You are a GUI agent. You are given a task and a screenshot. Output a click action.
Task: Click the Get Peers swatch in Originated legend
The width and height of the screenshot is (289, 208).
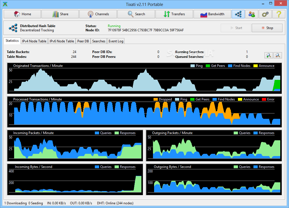coord(208,66)
